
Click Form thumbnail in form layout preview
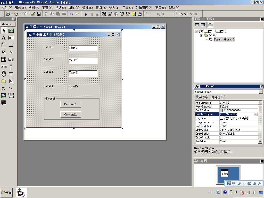[x=225, y=173]
